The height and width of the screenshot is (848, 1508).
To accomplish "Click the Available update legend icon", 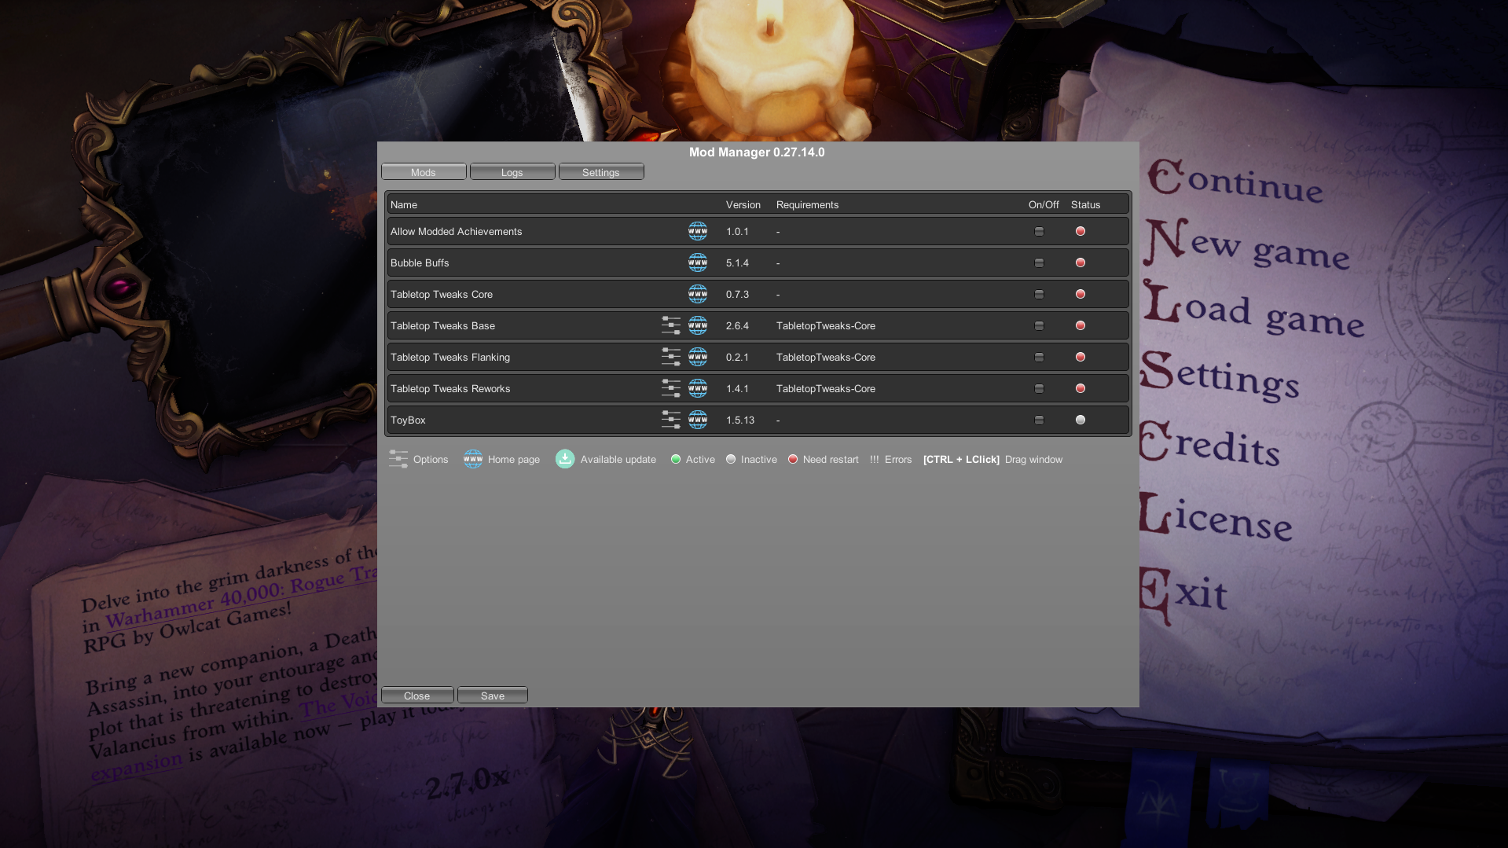I will tap(565, 459).
